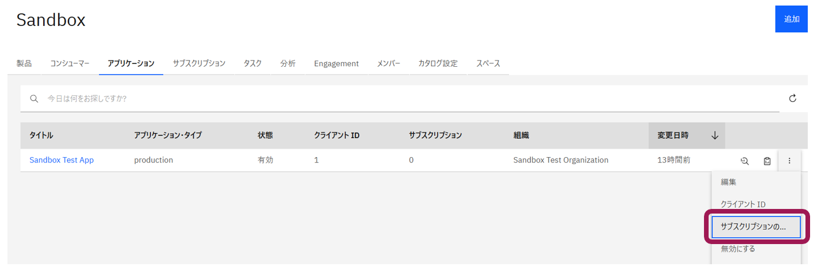Open the history view icon for Sandbox Test App

(744, 161)
